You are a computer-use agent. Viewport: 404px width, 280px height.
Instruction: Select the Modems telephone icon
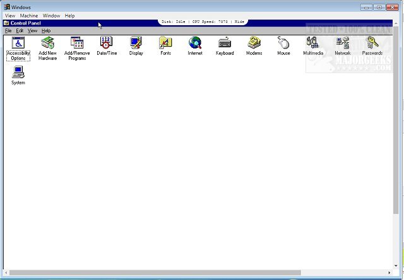(x=254, y=43)
